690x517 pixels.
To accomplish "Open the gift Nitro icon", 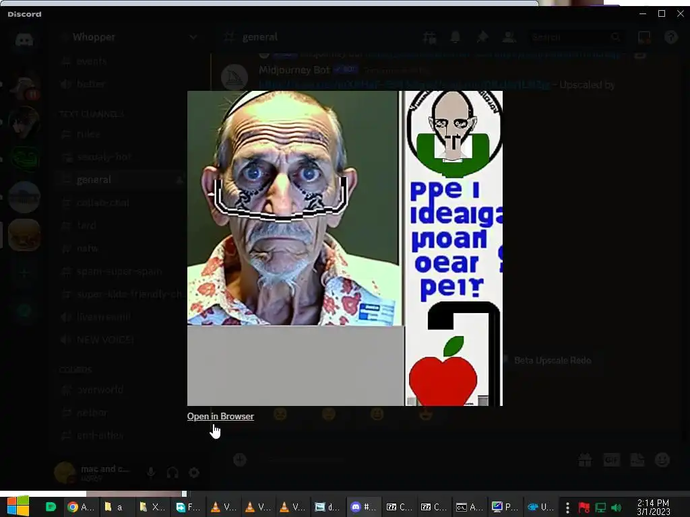I will coord(585,460).
